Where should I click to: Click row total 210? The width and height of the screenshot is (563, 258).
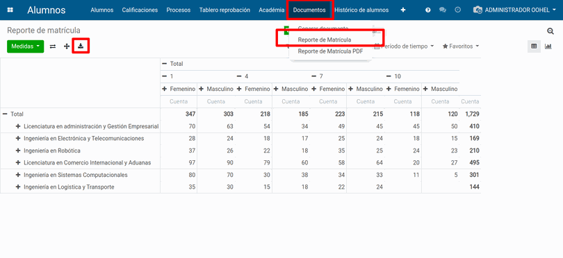pyautogui.click(x=474, y=150)
